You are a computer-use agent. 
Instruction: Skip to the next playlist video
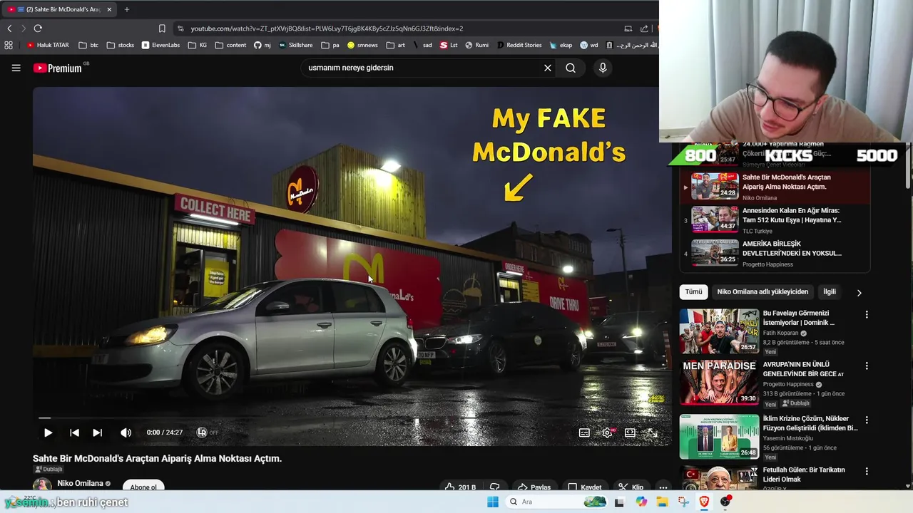[97, 432]
